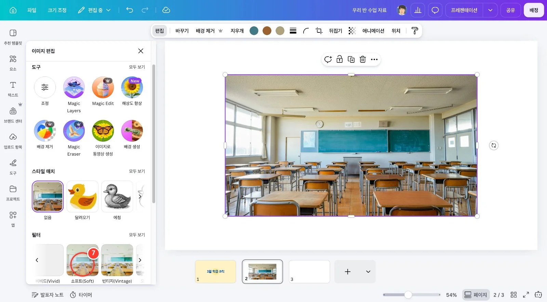Redo the last action

pyautogui.click(x=145, y=10)
